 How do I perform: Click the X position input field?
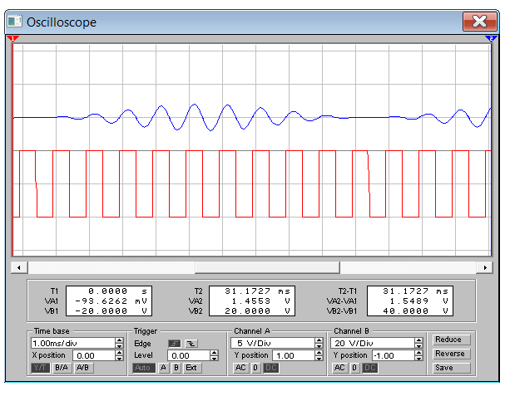click(94, 355)
